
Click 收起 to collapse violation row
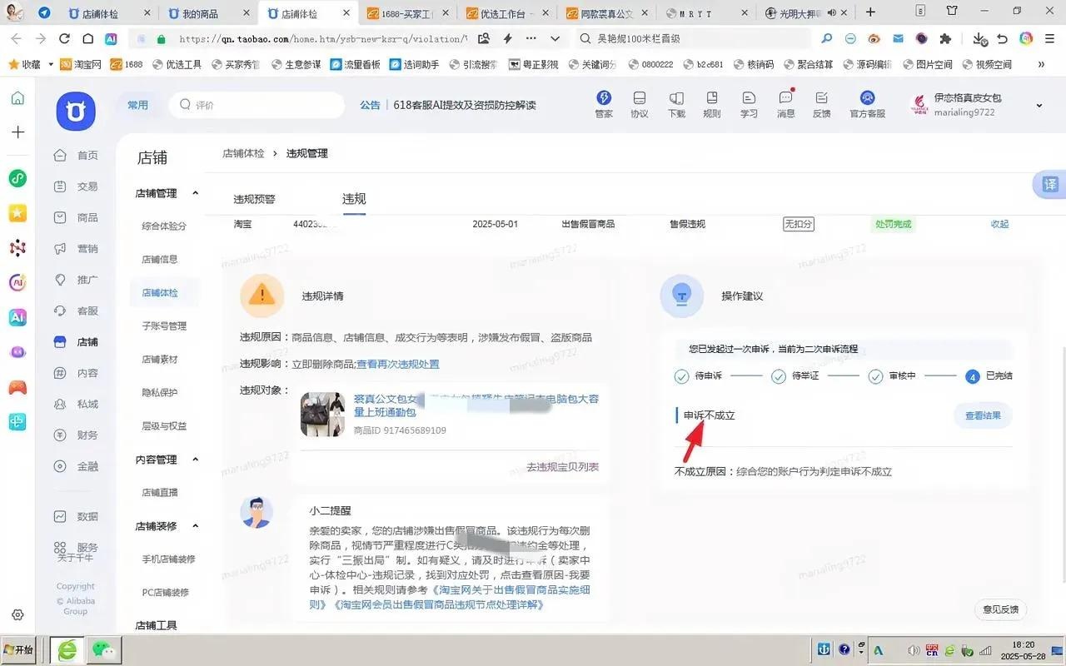point(999,224)
